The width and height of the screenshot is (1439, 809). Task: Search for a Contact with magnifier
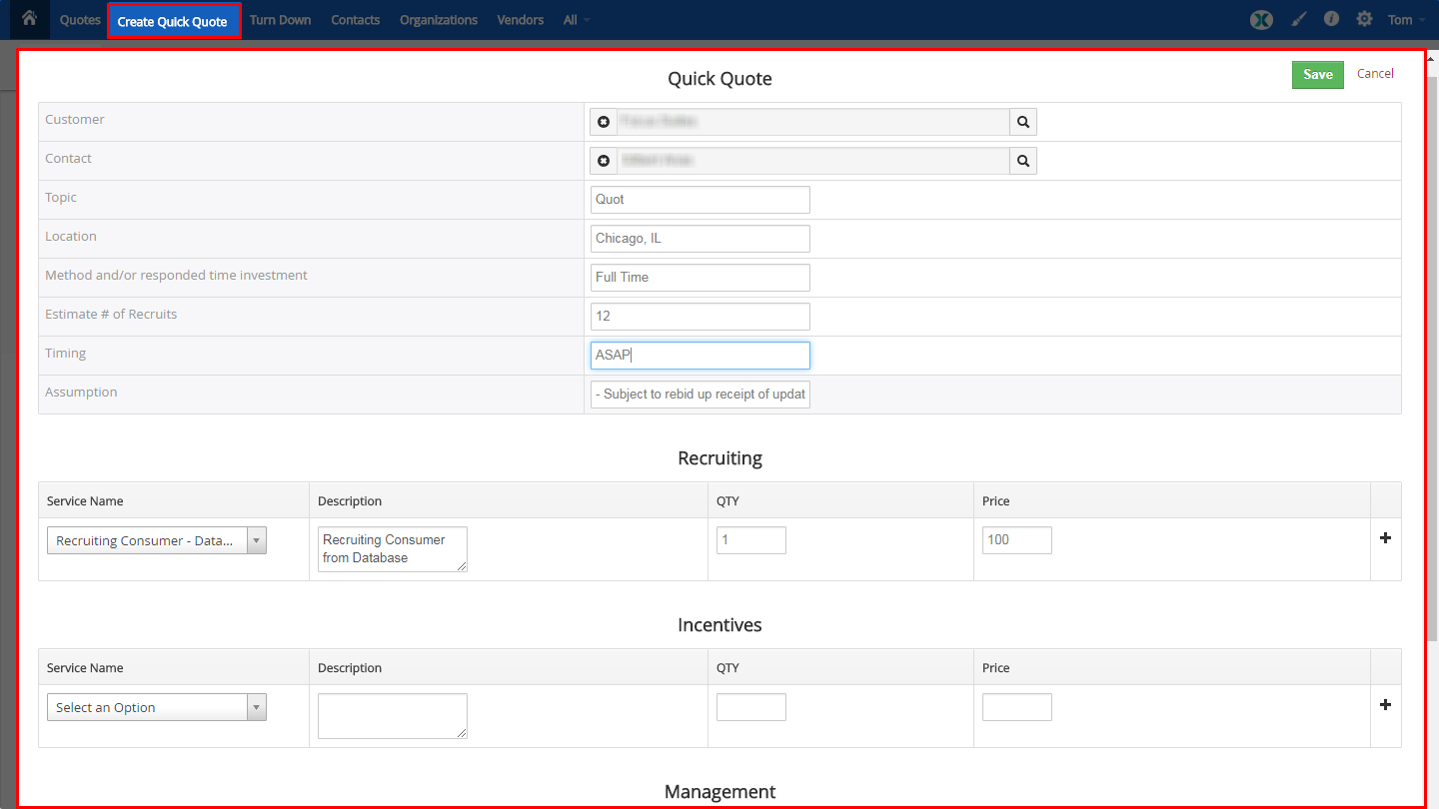tap(1023, 161)
